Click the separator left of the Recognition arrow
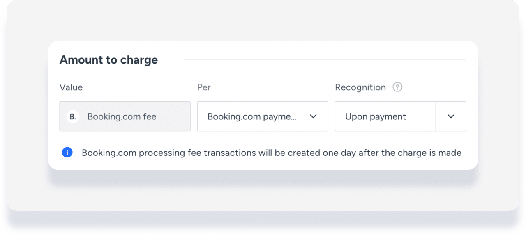This screenshot has height=235, width=526. point(436,116)
